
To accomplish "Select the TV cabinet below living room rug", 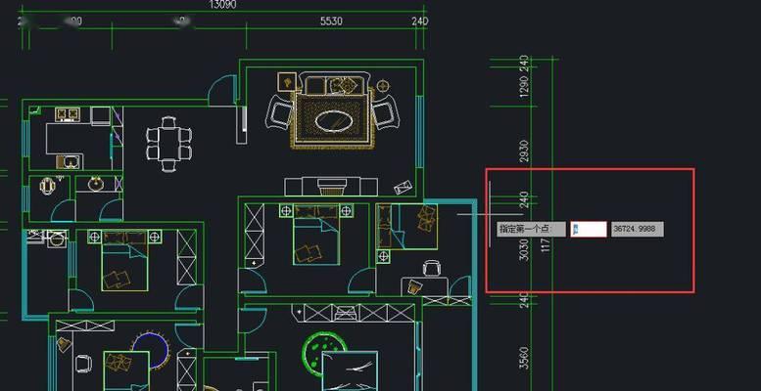I will [332, 186].
